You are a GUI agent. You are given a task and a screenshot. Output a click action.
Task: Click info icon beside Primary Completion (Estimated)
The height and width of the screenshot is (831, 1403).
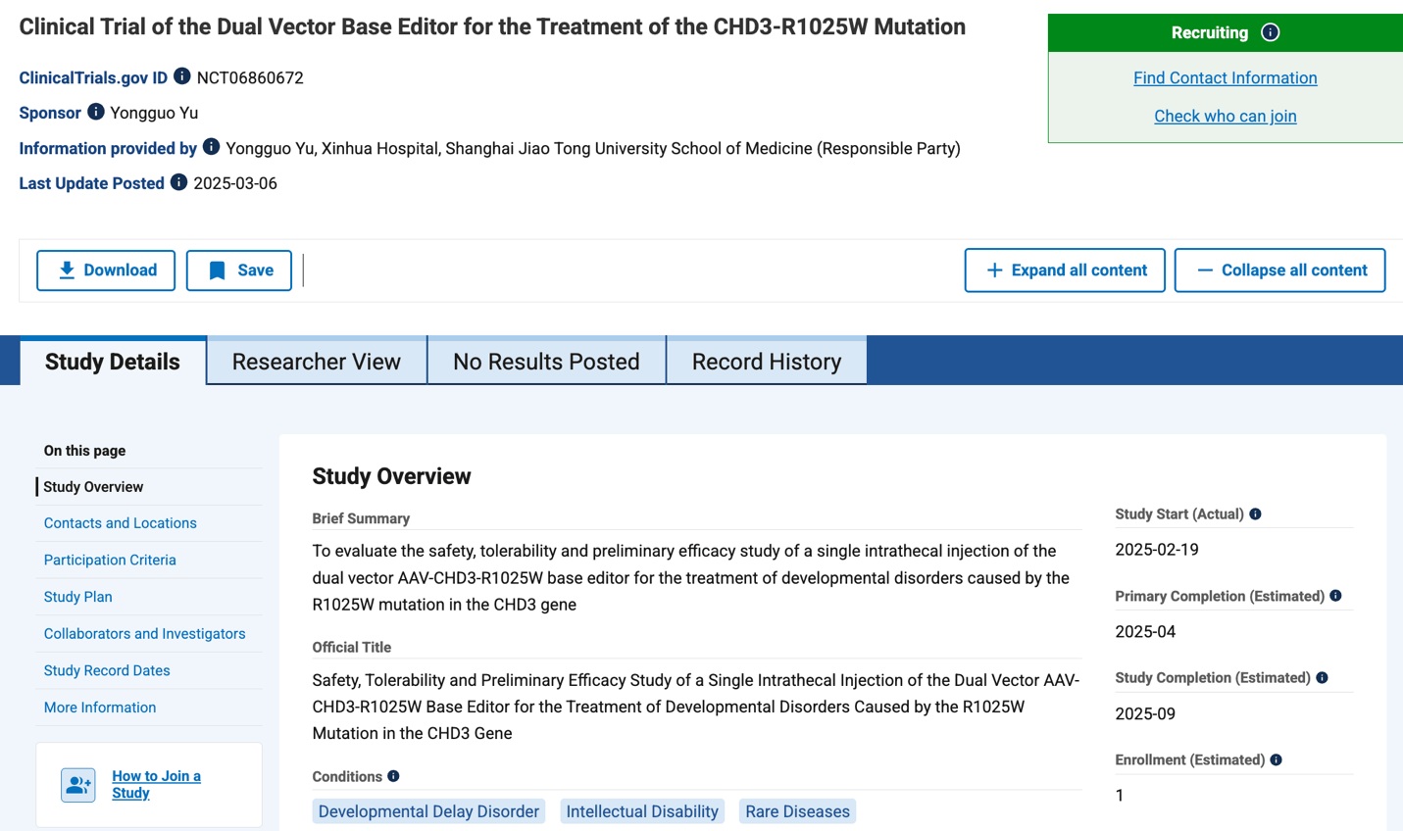(1335, 596)
